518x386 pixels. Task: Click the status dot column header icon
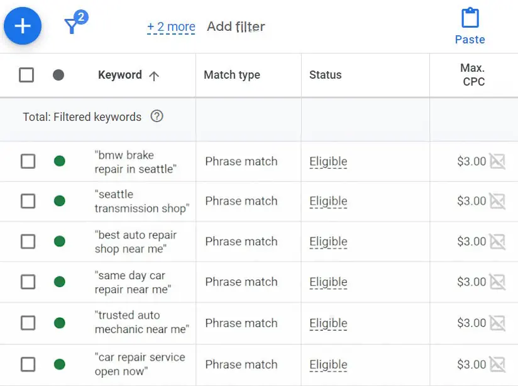tap(58, 75)
